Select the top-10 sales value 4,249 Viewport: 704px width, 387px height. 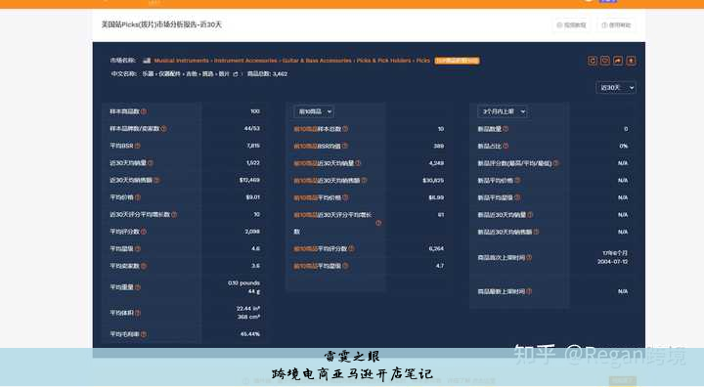(x=436, y=163)
